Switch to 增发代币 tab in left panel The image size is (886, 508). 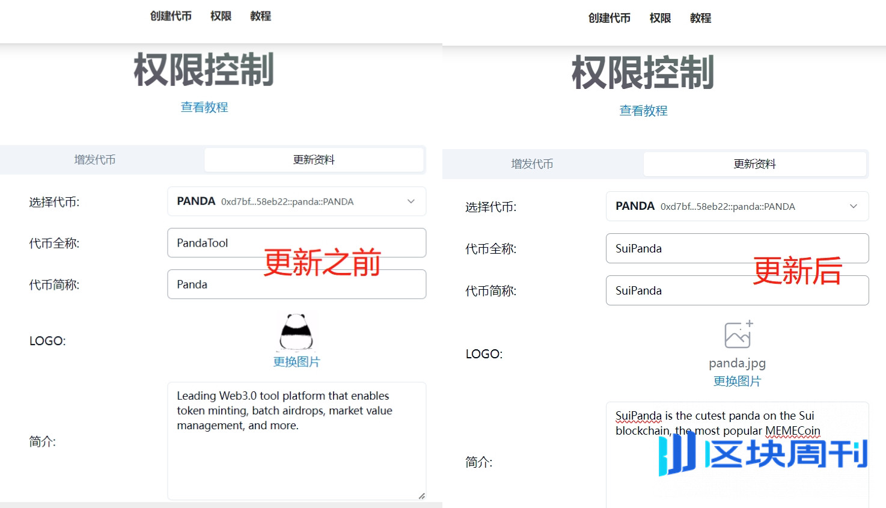point(95,160)
